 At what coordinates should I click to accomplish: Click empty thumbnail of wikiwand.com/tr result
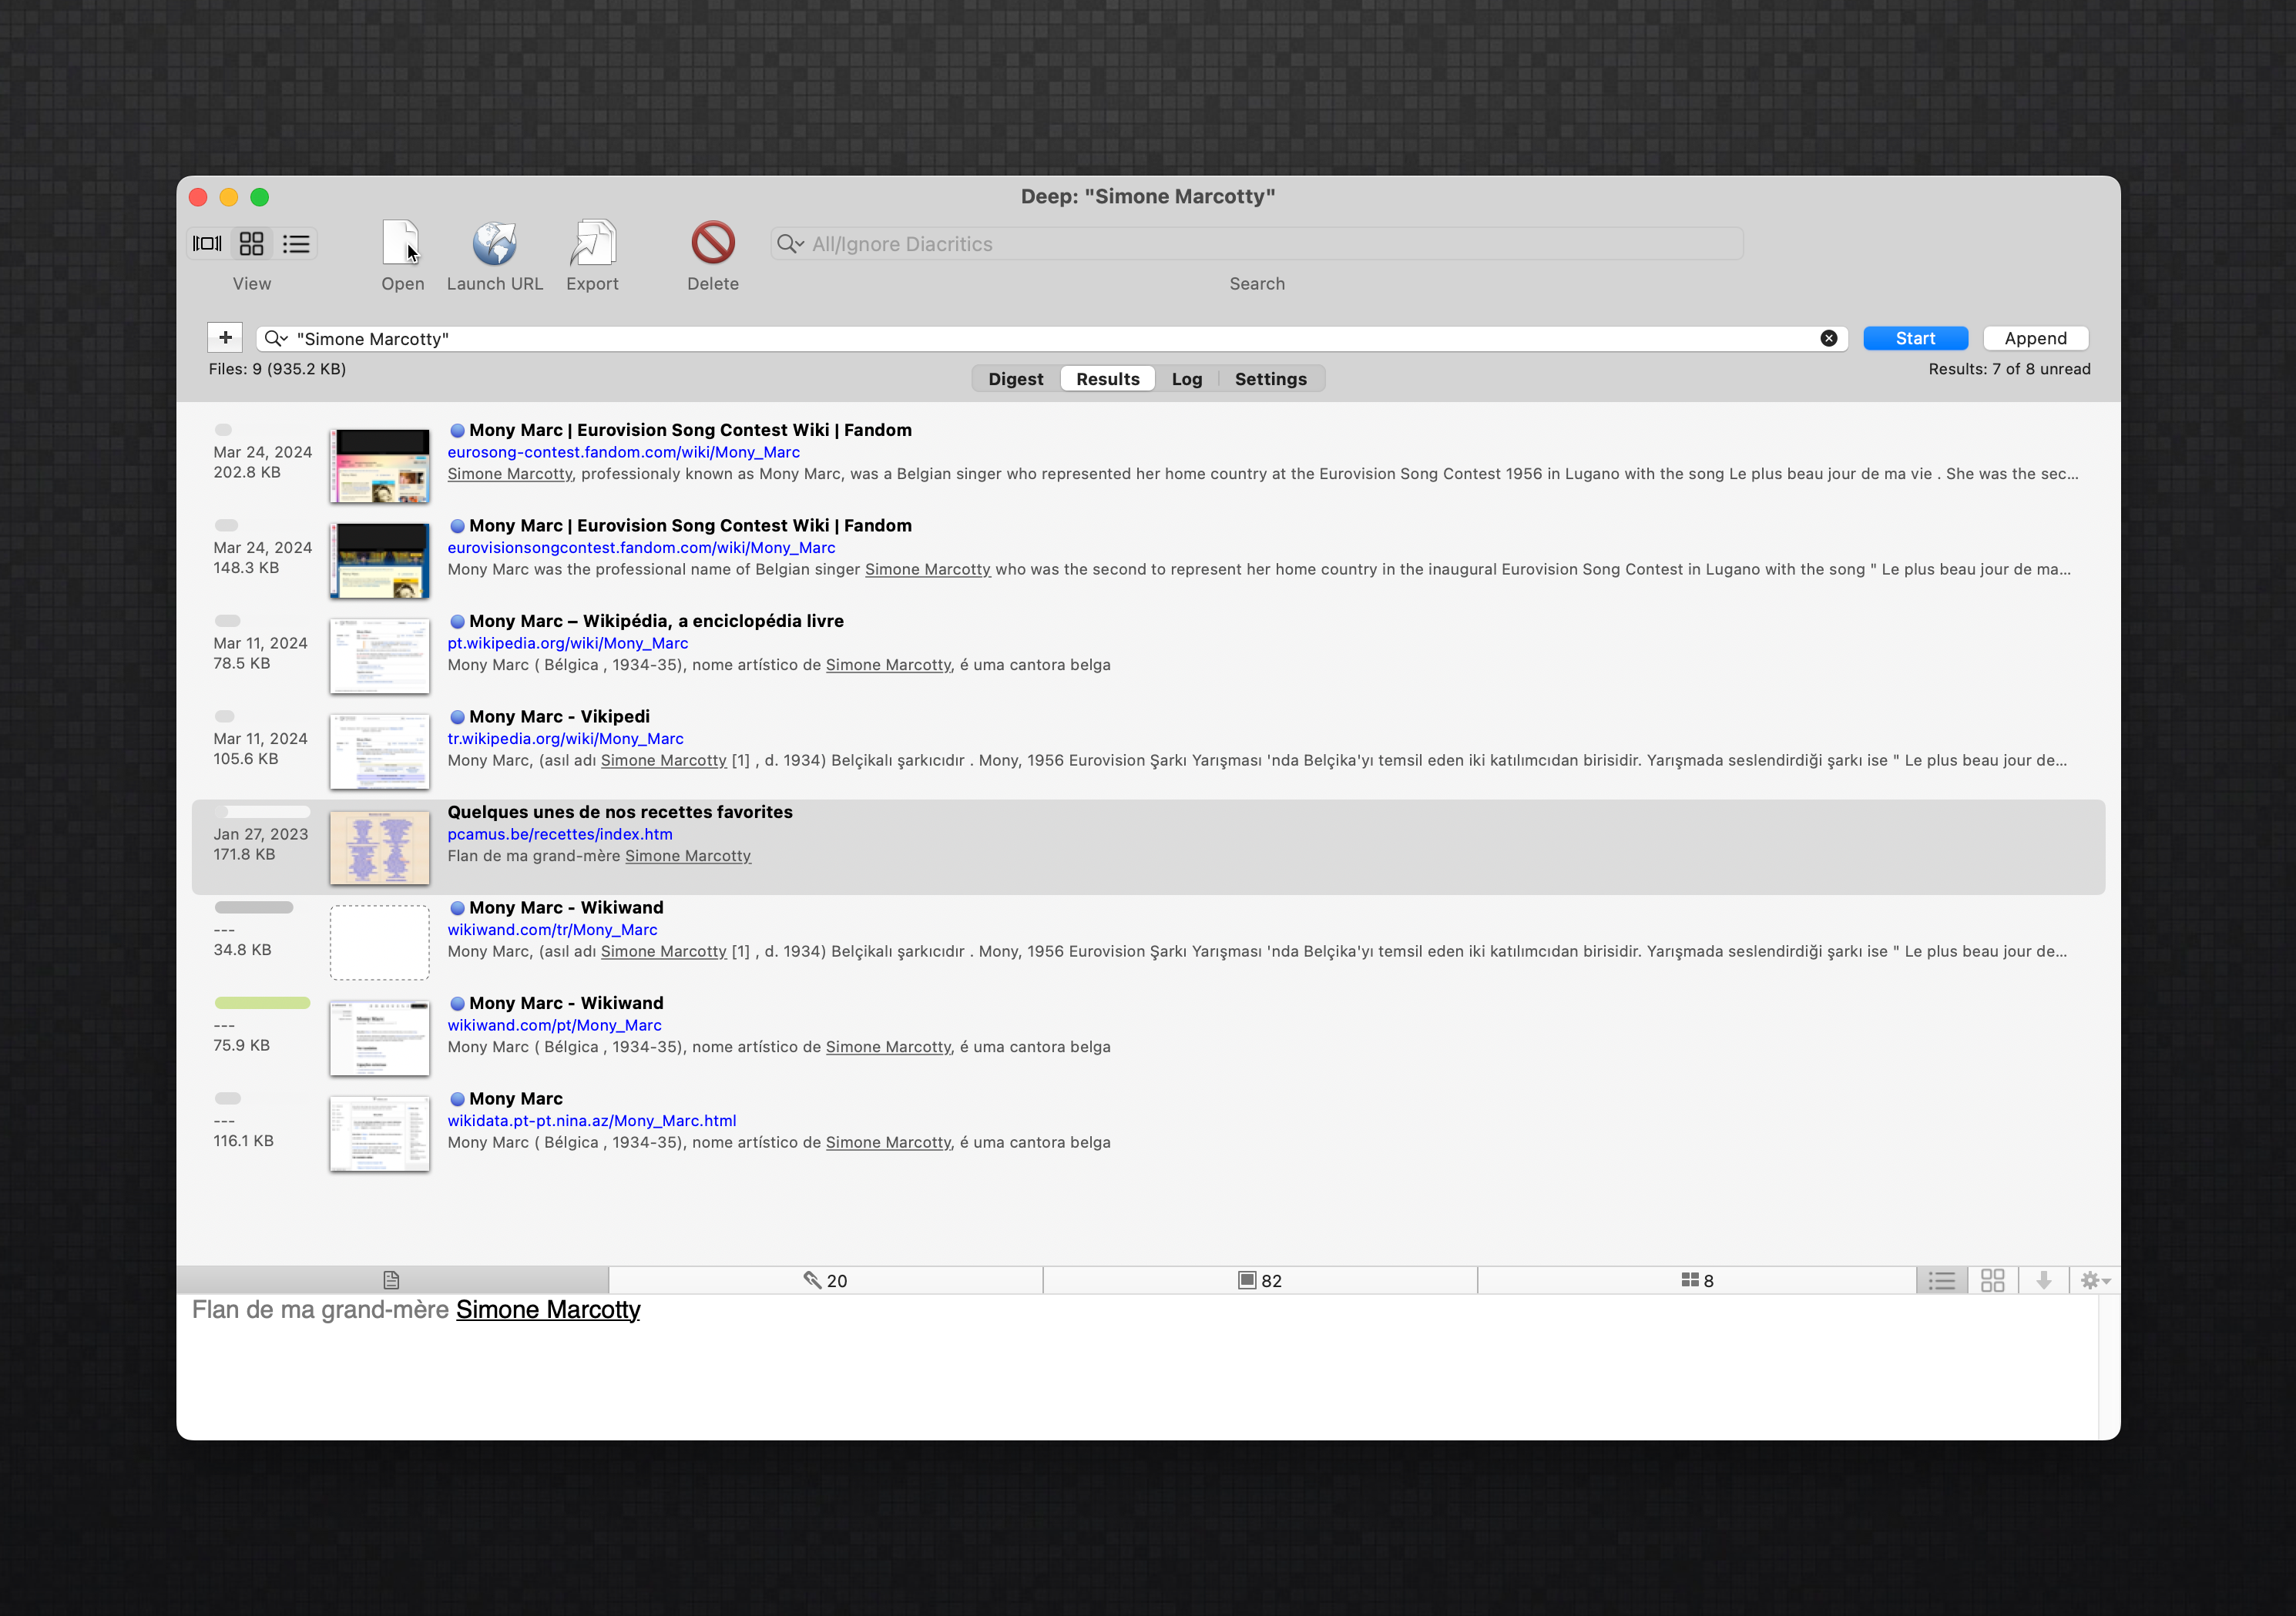pos(380,943)
